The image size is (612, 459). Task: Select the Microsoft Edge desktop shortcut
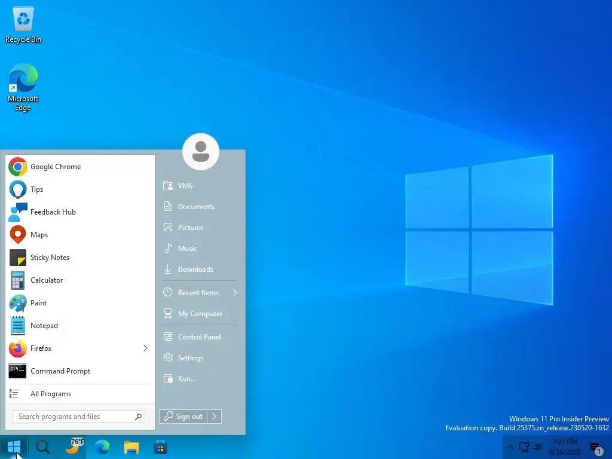pos(23,88)
